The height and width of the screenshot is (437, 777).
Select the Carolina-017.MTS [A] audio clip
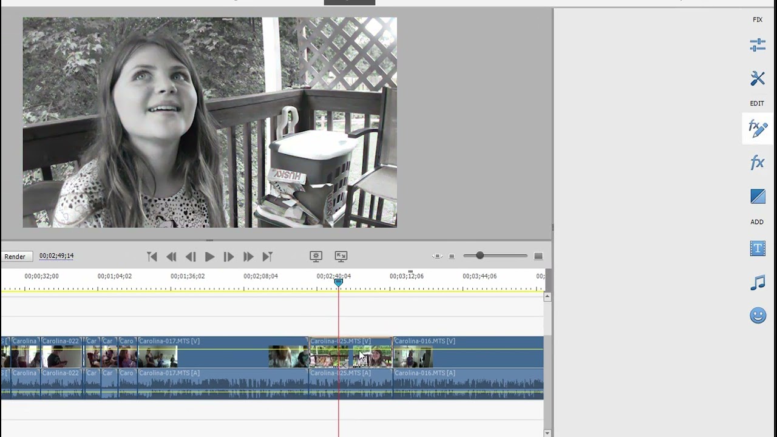tap(222, 384)
